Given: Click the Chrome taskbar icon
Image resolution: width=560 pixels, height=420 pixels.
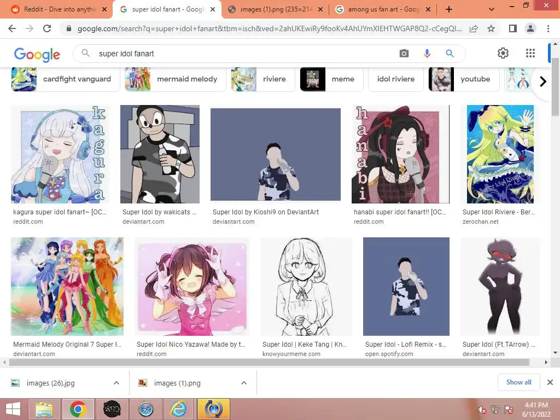Looking at the screenshot, I should click(x=78, y=409).
